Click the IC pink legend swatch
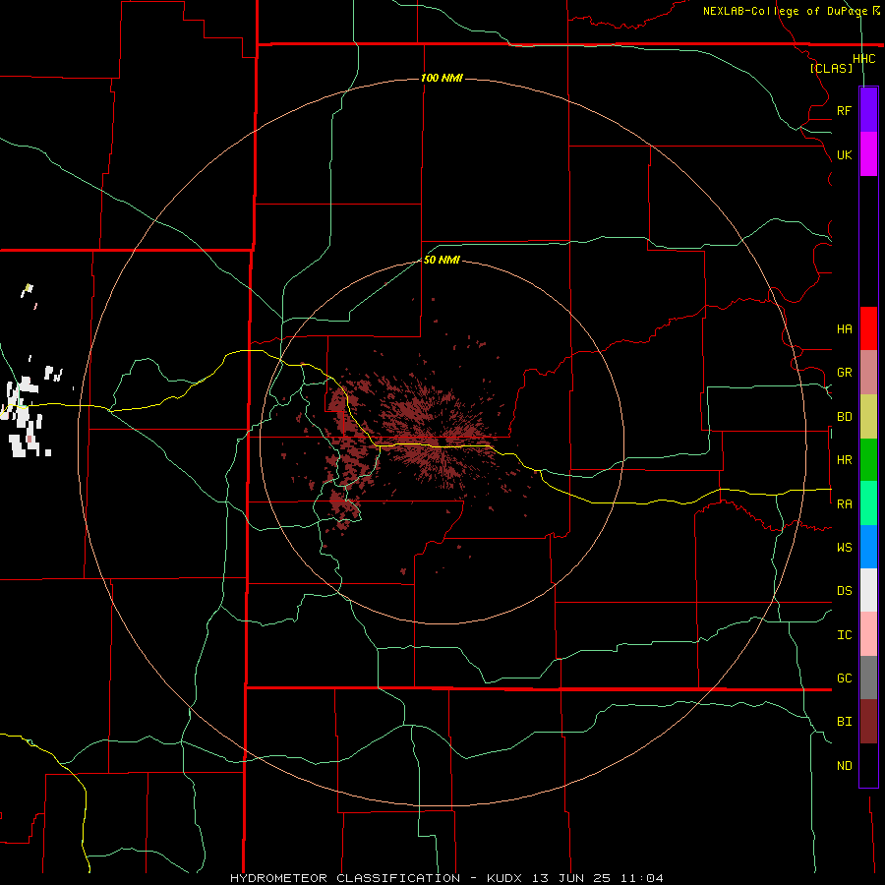 868,634
